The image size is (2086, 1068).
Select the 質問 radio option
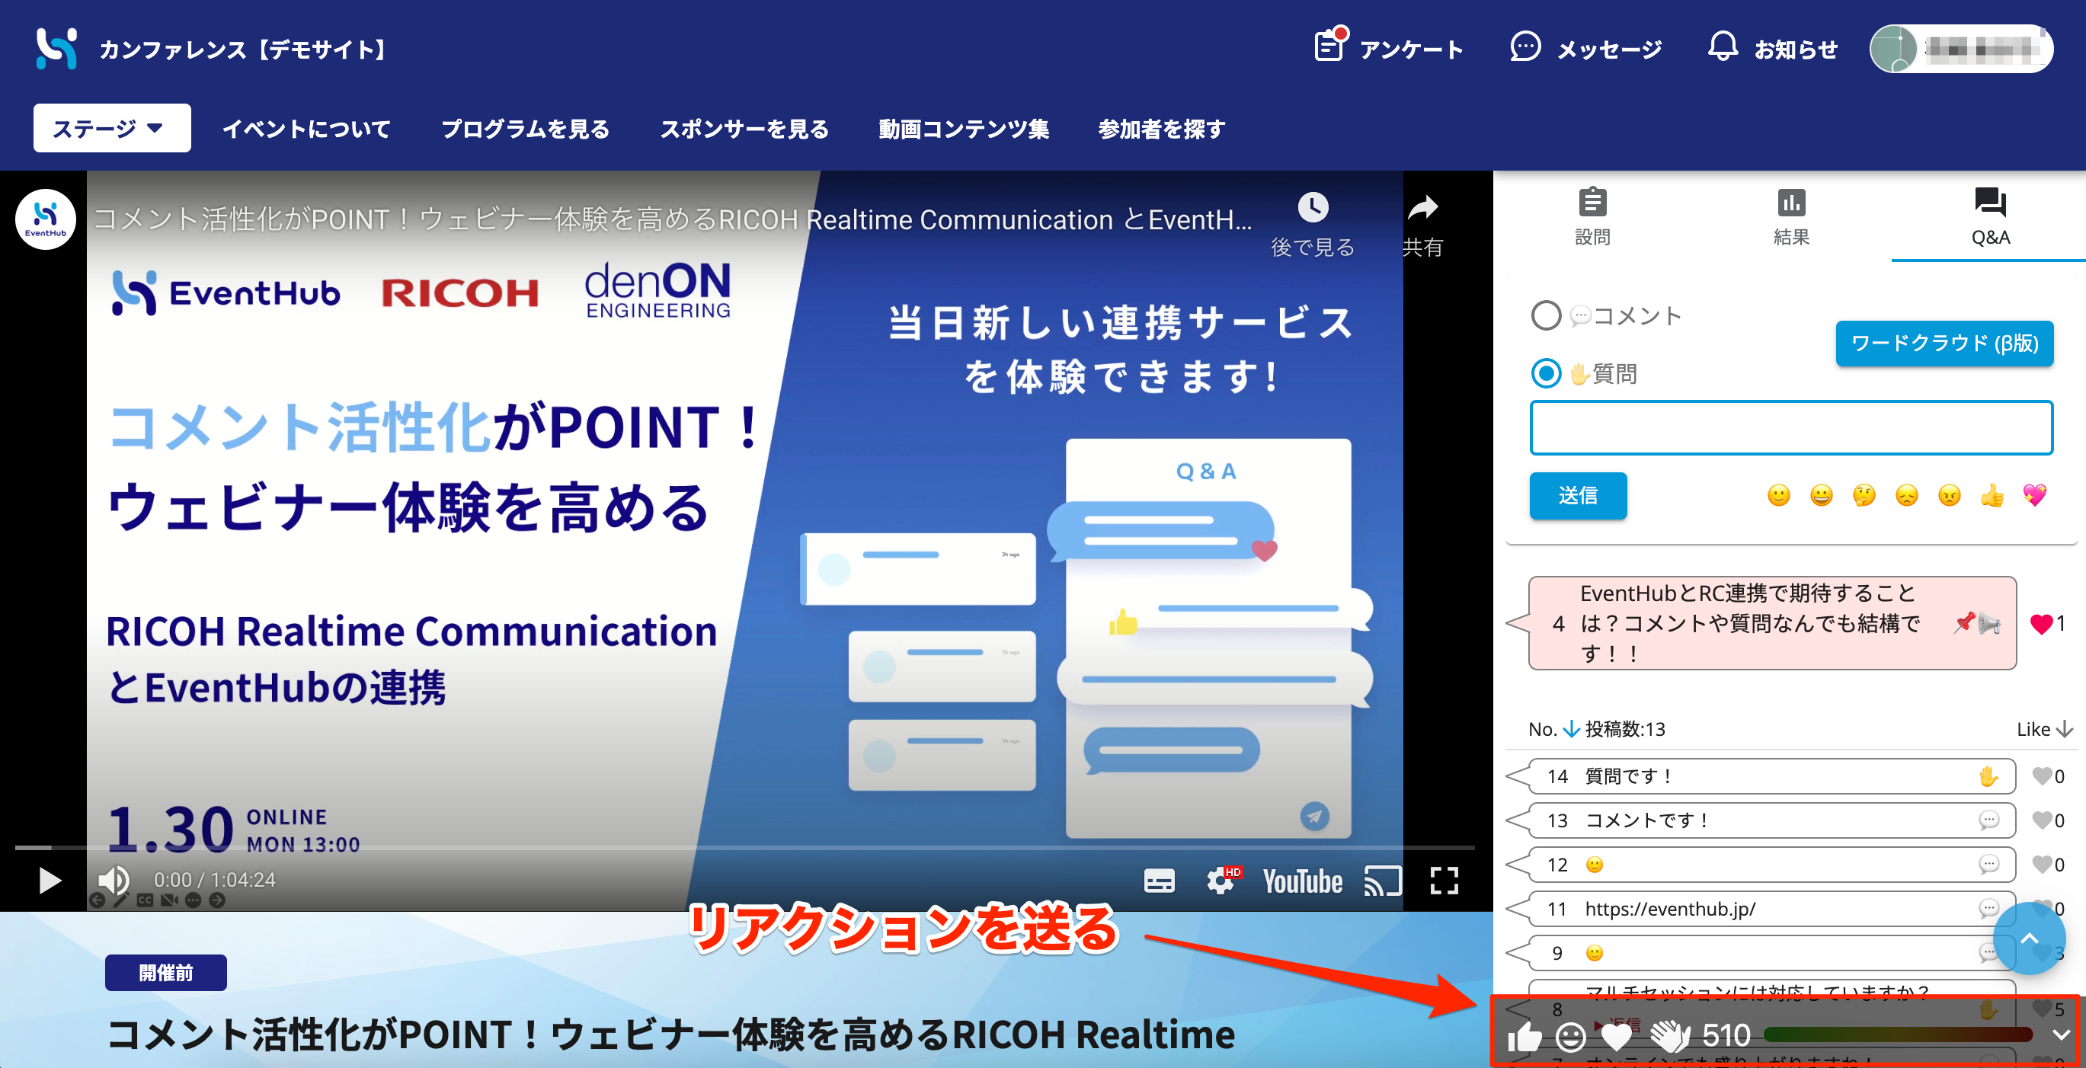pos(1546,373)
